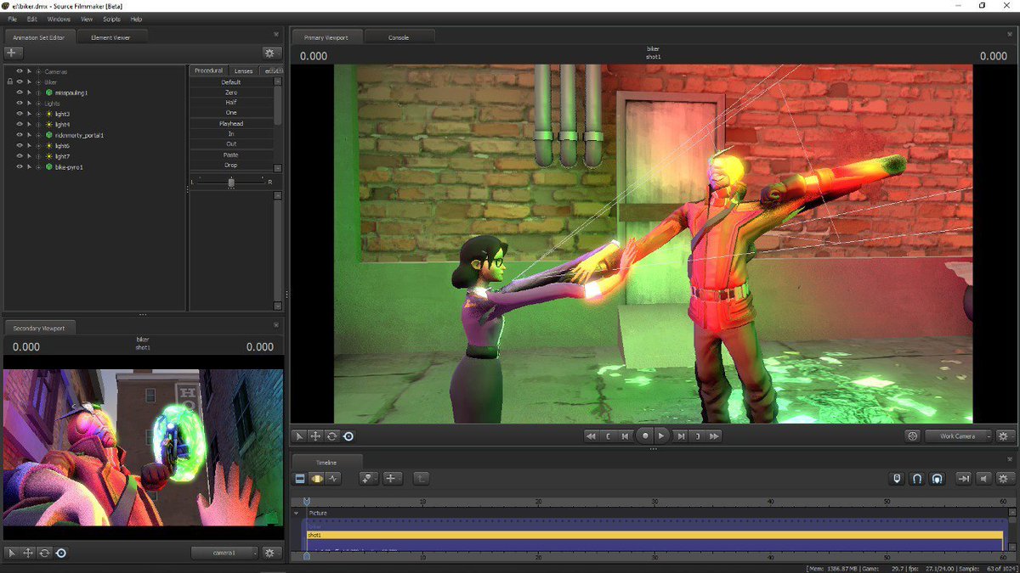Click the record button
Screen dimensions: 1020x573
(x=645, y=435)
